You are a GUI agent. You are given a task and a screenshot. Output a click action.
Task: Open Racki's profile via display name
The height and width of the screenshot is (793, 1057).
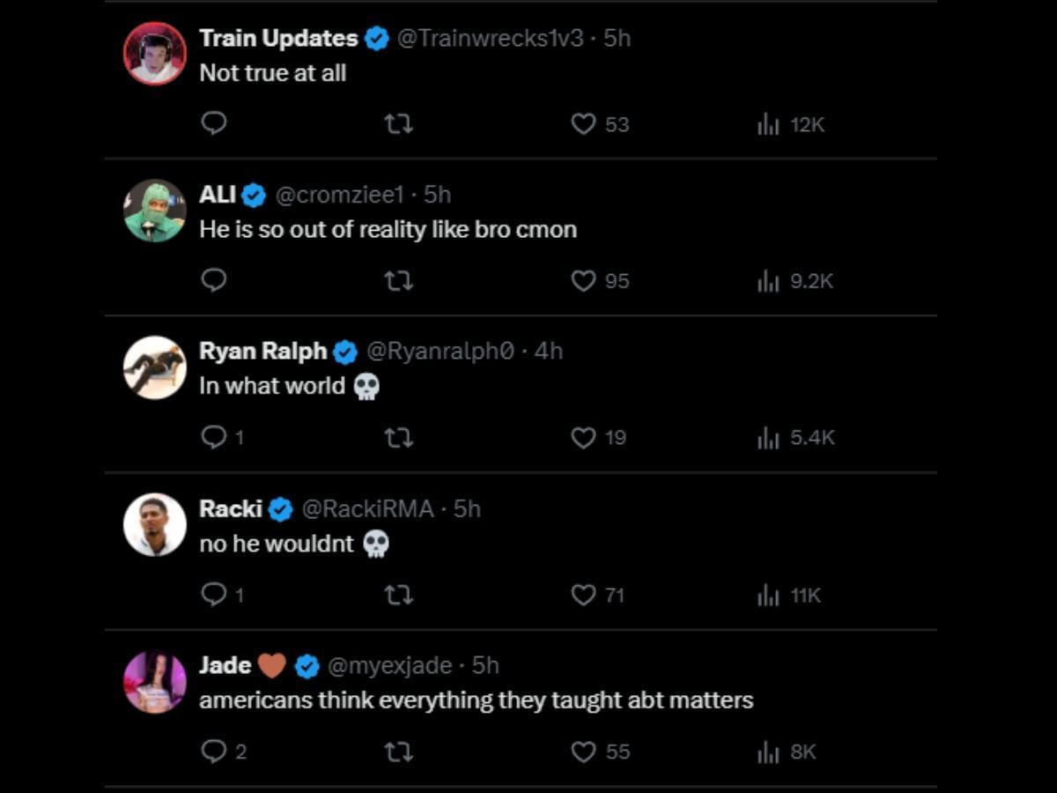(x=231, y=508)
